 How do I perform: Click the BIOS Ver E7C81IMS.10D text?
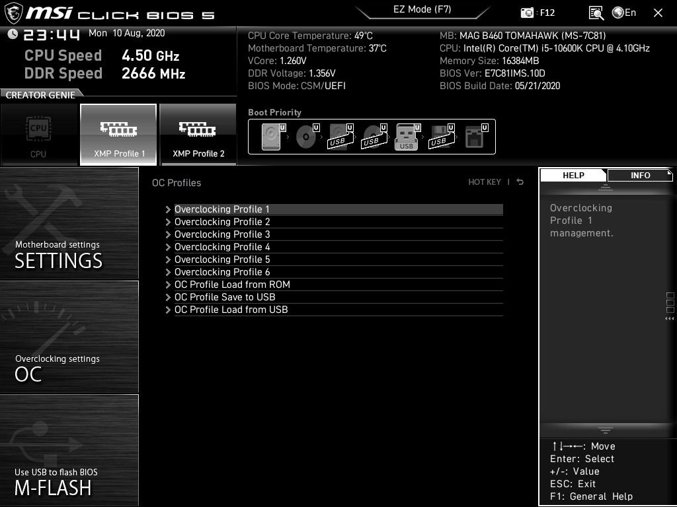492,73
